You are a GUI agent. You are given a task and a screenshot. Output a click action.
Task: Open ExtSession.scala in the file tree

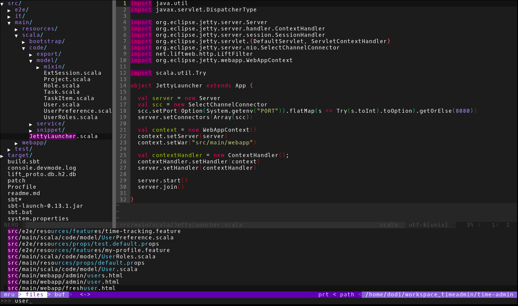[x=72, y=73]
